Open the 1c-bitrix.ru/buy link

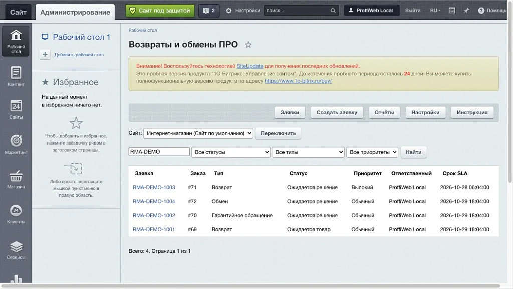coord(298,81)
